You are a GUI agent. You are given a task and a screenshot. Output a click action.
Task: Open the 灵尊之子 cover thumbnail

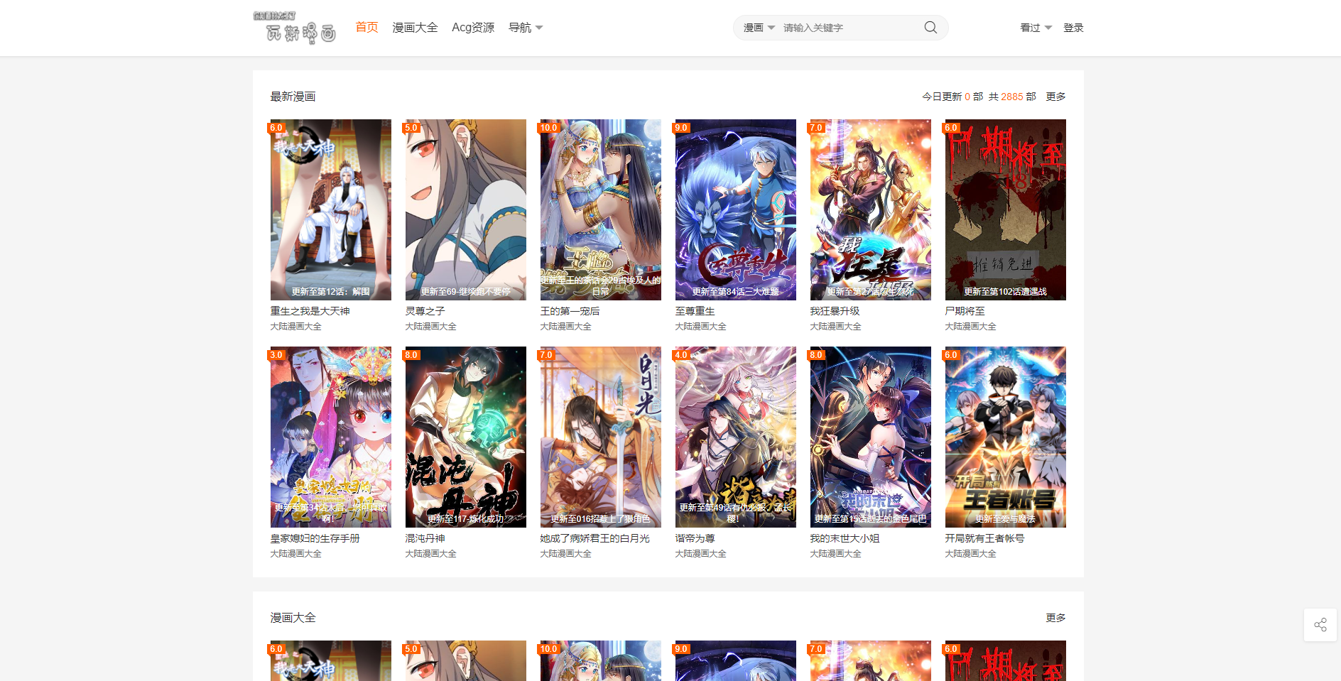[x=466, y=209]
